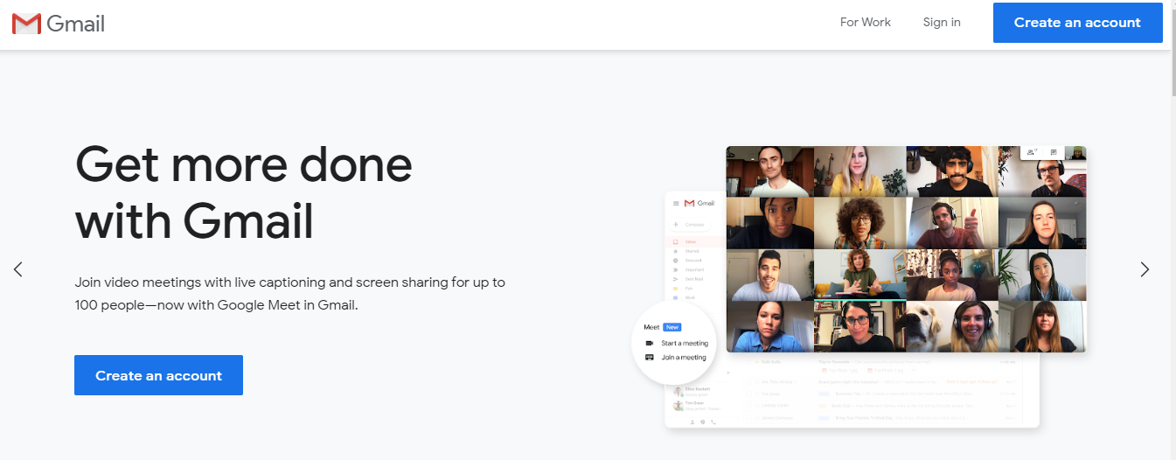Click the dog's video tile in the meeting grid

click(x=952, y=326)
